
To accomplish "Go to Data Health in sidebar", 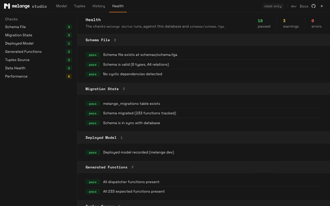I will click(x=38, y=68).
